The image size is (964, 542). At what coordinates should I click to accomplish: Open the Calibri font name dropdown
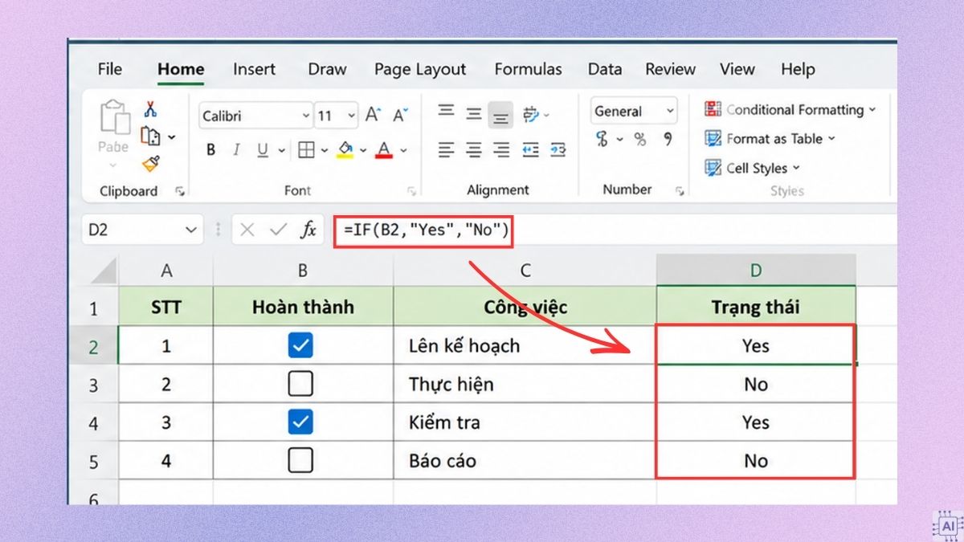point(306,116)
